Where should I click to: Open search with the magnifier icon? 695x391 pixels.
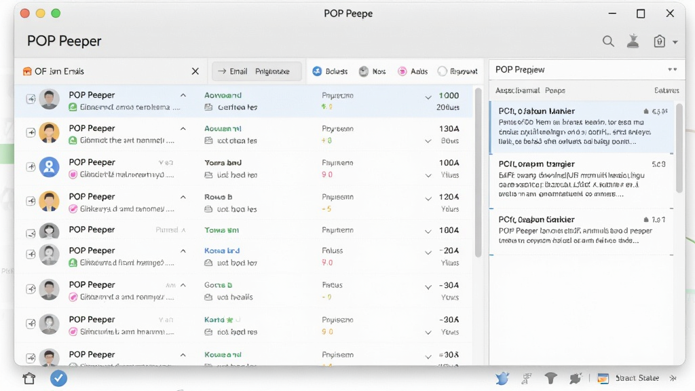608,41
